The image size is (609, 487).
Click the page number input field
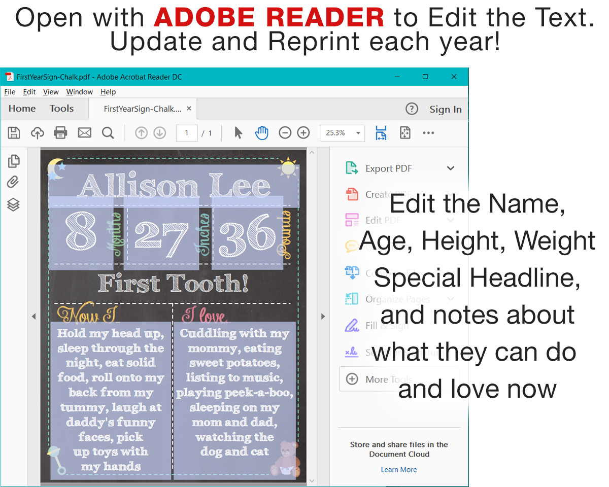[187, 133]
